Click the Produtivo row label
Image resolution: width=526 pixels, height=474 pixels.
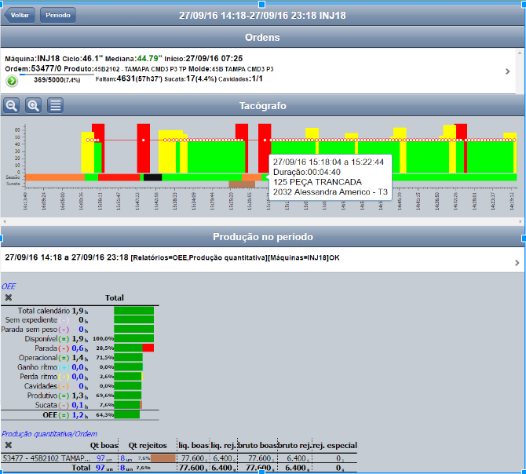pyautogui.click(x=42, y=396)
